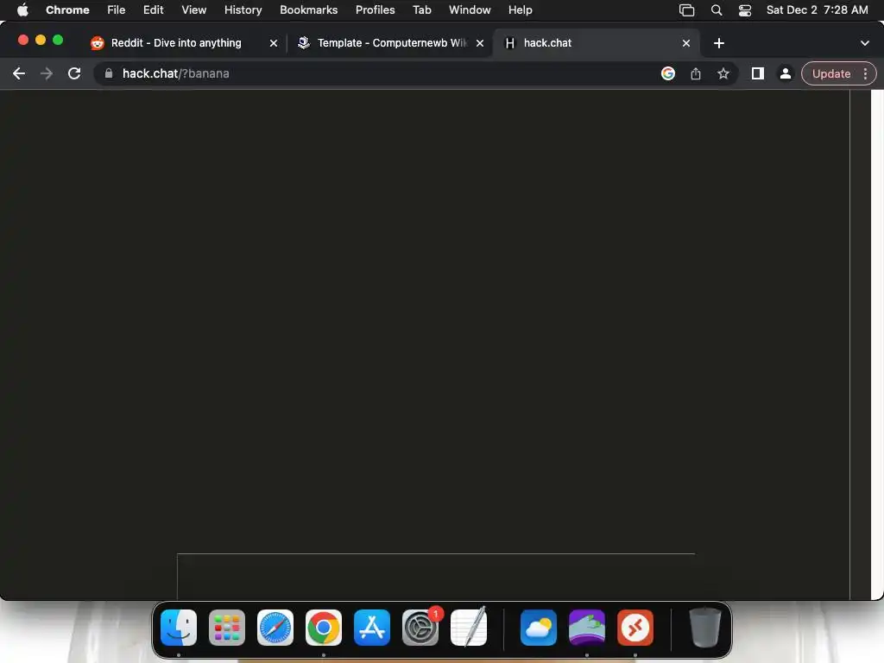This screenshot has width=884, height=663.
Task: Click the Update button in Chrome
Action: click(831, 73)
